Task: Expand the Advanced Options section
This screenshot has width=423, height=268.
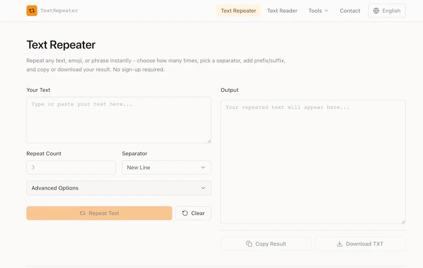Action: pyautogui.click(x=118, y=188)
